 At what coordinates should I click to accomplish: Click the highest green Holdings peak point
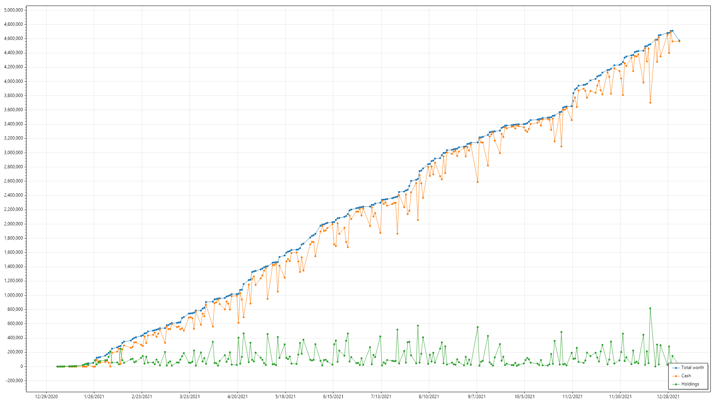tap(650, 308)
